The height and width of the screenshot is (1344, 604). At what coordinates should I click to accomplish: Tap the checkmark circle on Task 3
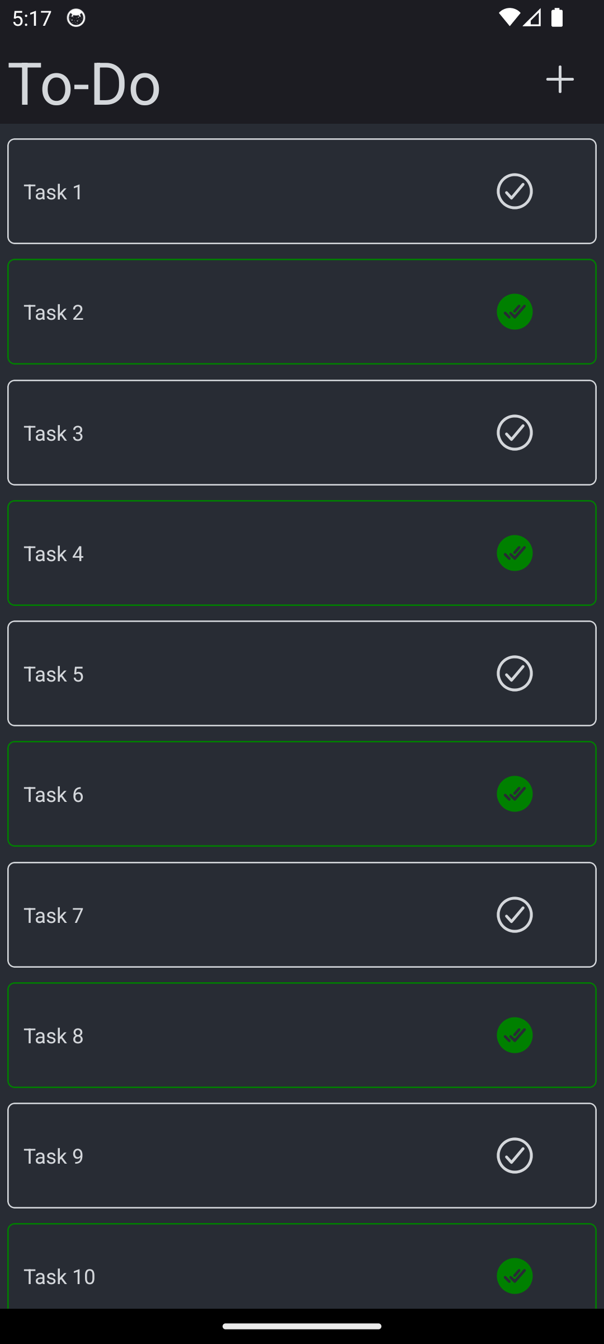tap(515, 432)
